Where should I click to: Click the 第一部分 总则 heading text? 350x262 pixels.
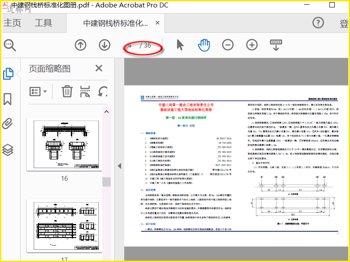pos(186,126)
